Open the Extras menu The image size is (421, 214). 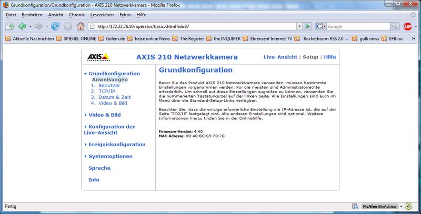[x=125, y=15]
